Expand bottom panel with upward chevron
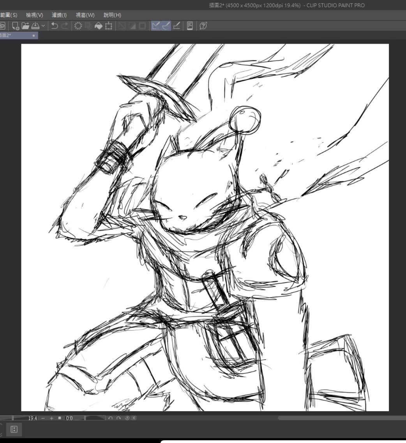This screenshot has height=443, width=406. (1, 425)
